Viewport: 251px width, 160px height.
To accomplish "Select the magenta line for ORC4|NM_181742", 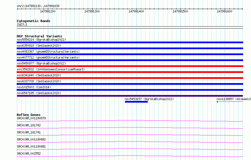I will click(130, 128).
